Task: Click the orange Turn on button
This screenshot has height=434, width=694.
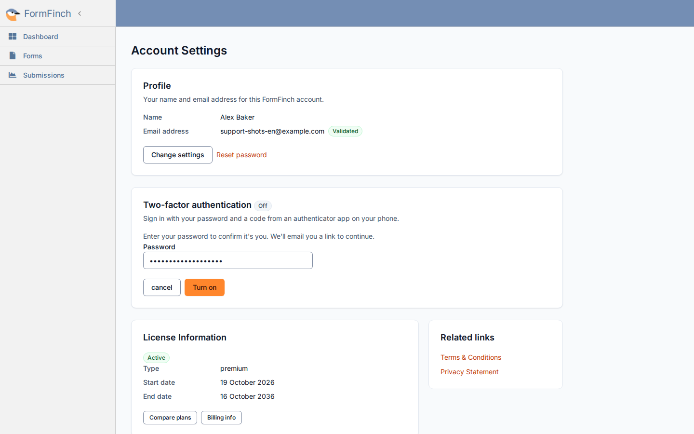Action: [204, 287]
